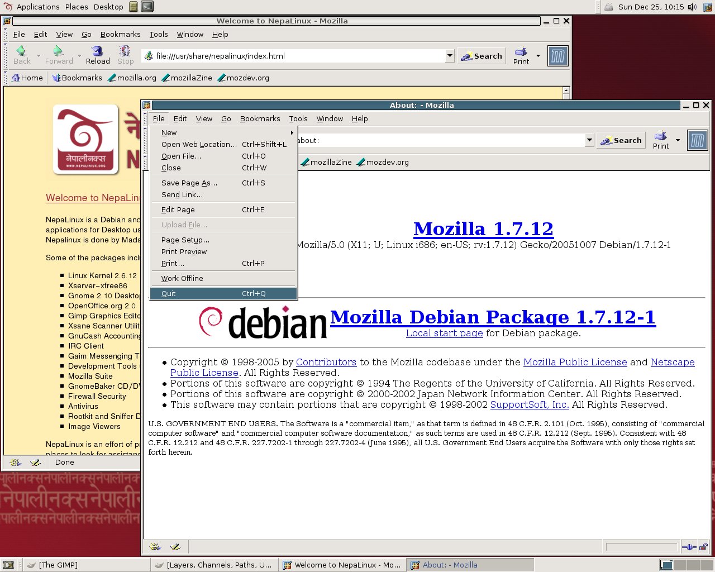Click the Home icon on the NepaLinux bookmarks toolbar
The height and width of the screenshot is (572, 715).
coord(16,78)
